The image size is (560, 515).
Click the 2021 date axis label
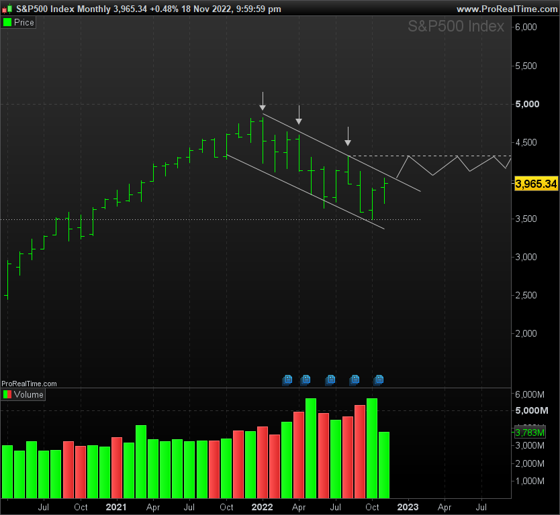(116, 507)
